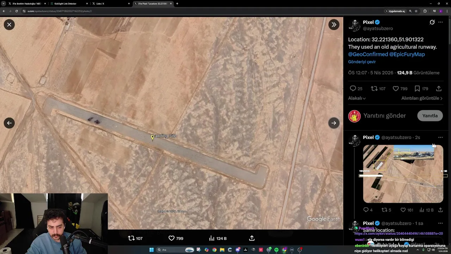
Task: Open the more options menu on the main post
Action: coord(440,22)
